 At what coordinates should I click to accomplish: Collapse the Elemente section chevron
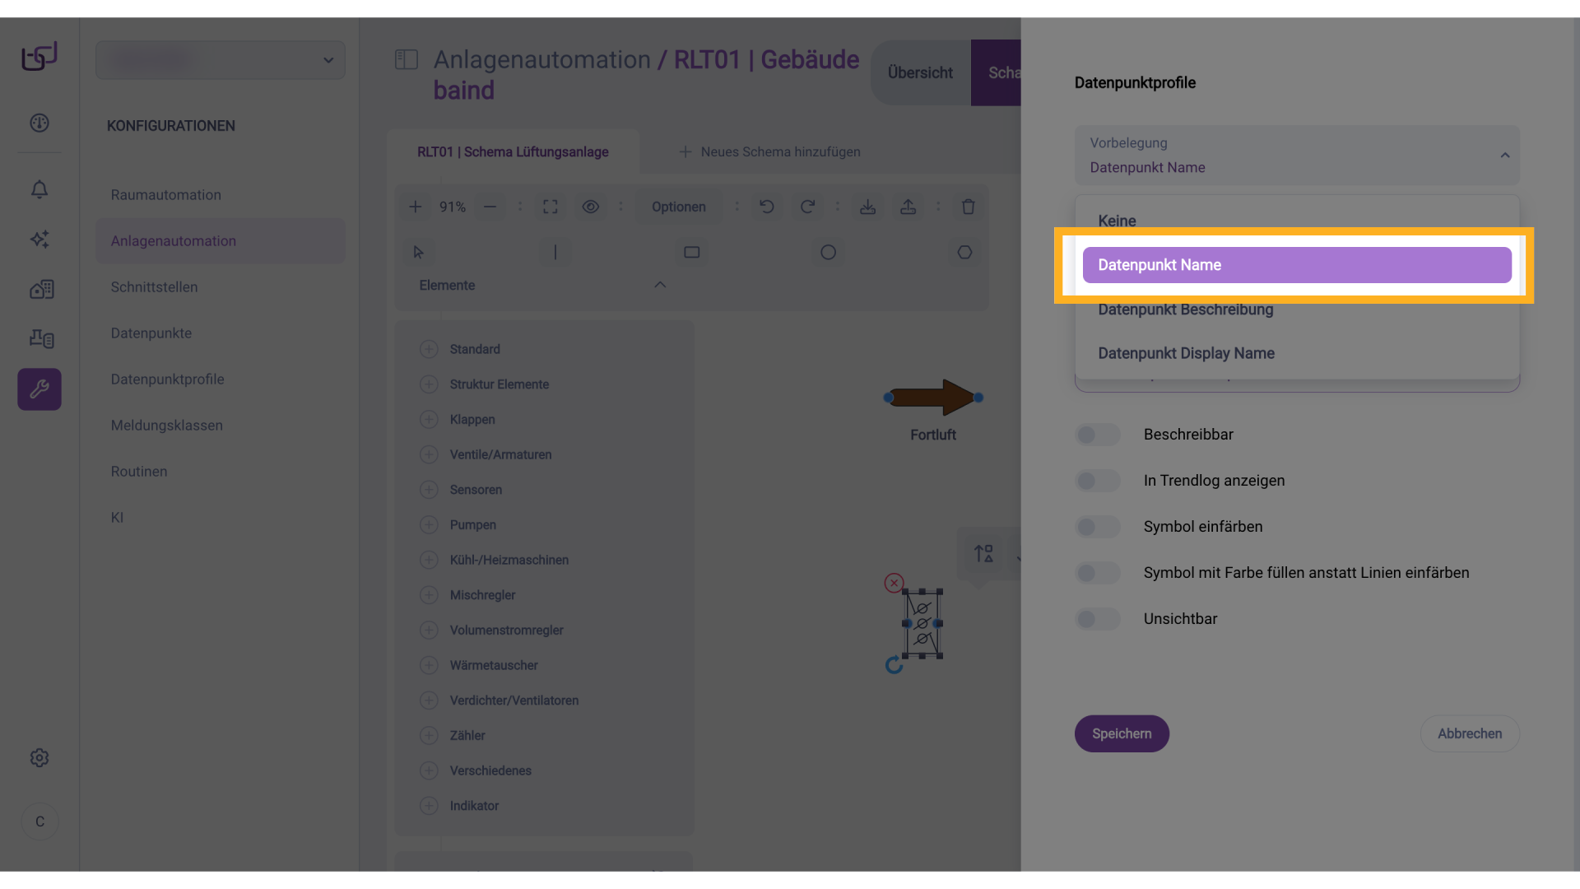tap(659, 285)
